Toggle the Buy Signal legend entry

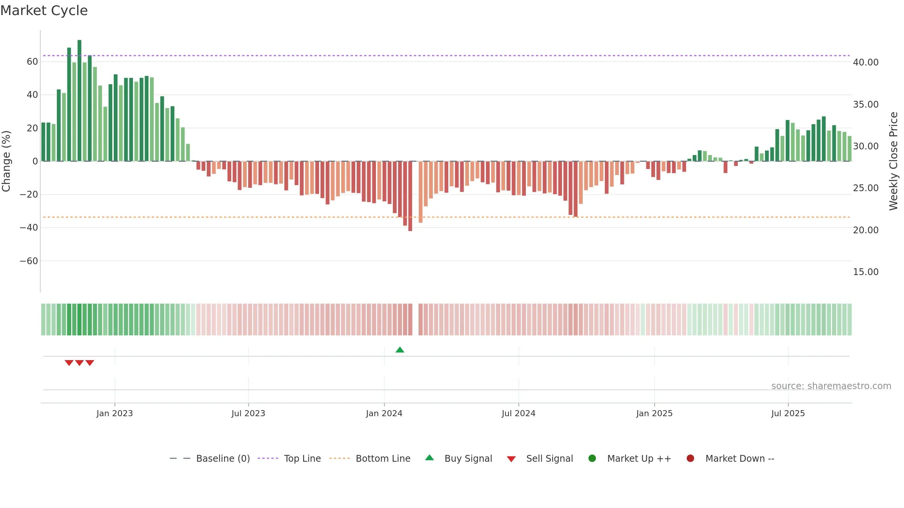pyautogui.click(x=458, y=458)
